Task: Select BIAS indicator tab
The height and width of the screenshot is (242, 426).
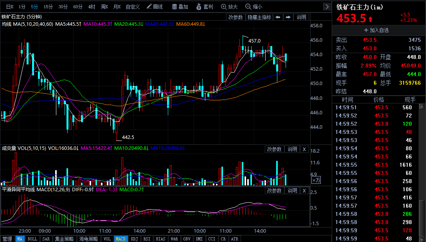Action: pyautogui.click(x=160, y=239)
